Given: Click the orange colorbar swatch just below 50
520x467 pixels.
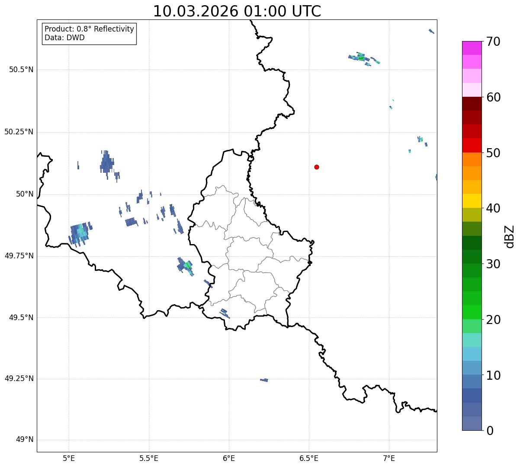Looking at the screenshot, I should [x=472, y=159].
